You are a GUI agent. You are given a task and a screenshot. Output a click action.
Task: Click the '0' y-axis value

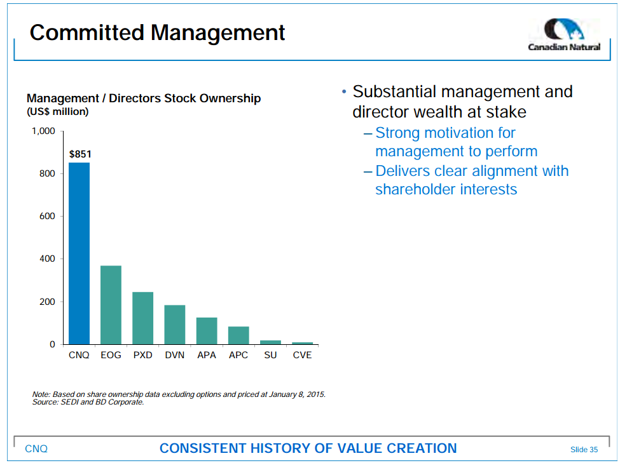[52, 344]
